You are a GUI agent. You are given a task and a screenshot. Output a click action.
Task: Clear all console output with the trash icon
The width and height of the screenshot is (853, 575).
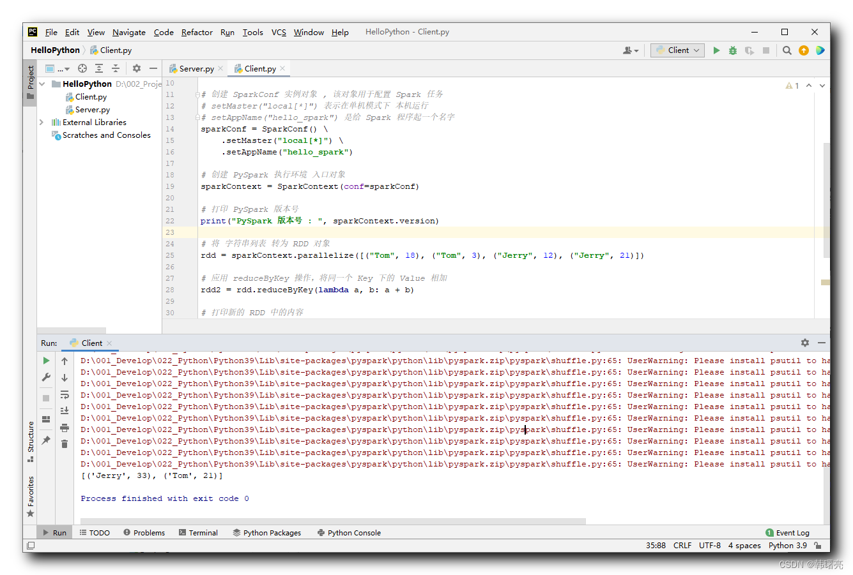64,442
